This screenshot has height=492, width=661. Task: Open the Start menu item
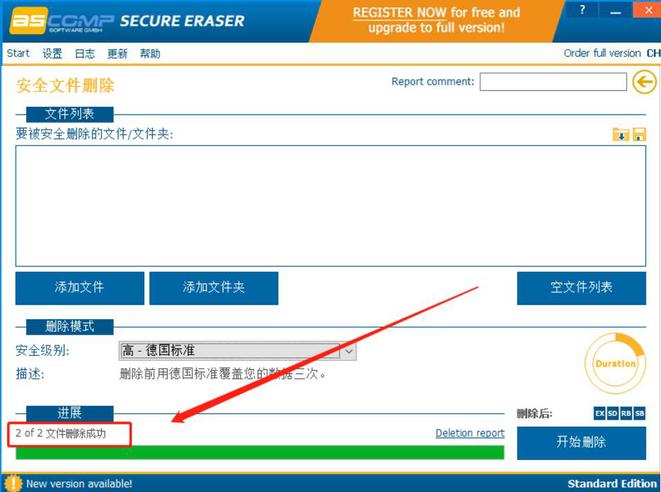pos(18,53)
